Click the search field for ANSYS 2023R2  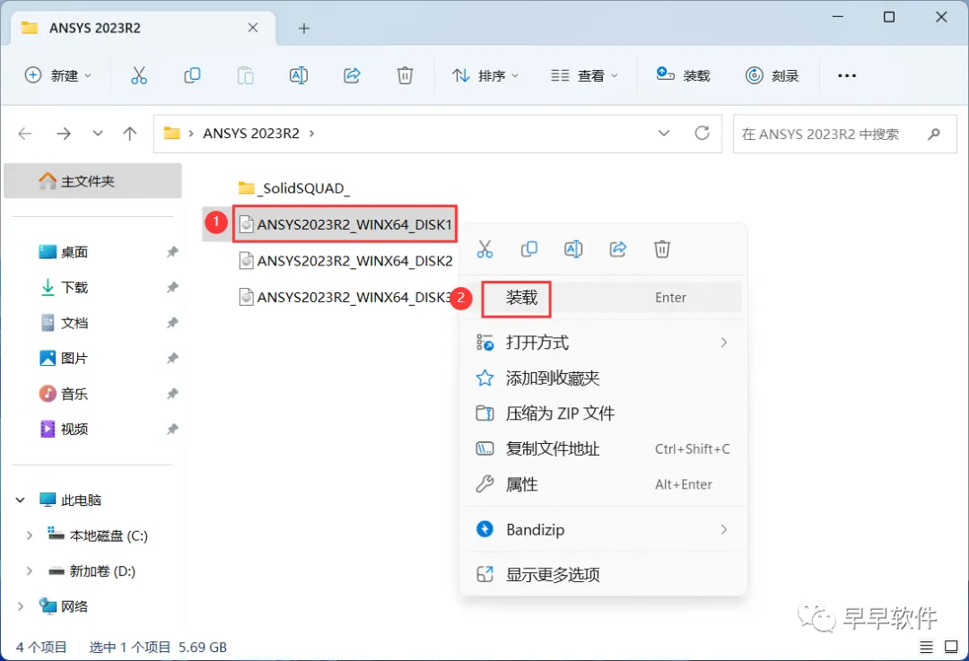point(845,134)
